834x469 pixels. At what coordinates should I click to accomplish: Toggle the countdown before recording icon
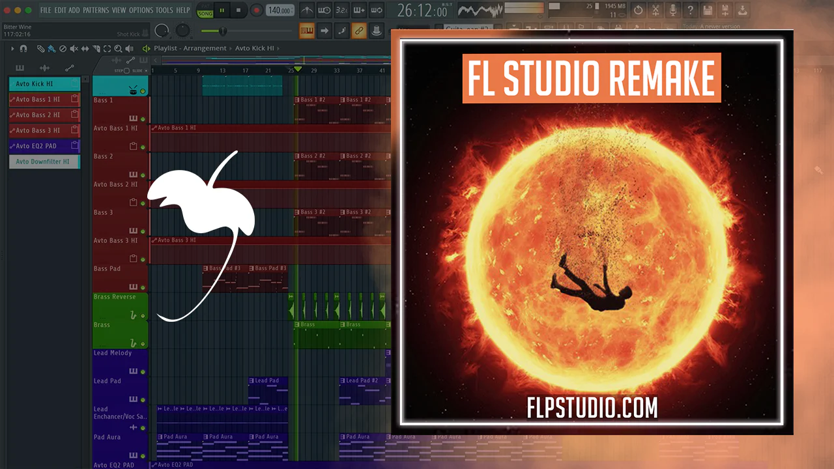[x=341, y=10]
